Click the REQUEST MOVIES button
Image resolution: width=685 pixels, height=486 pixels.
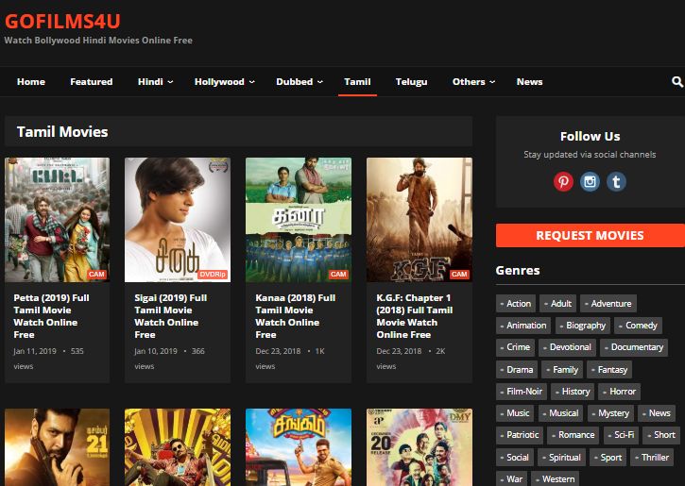click(x=591, y=236)
